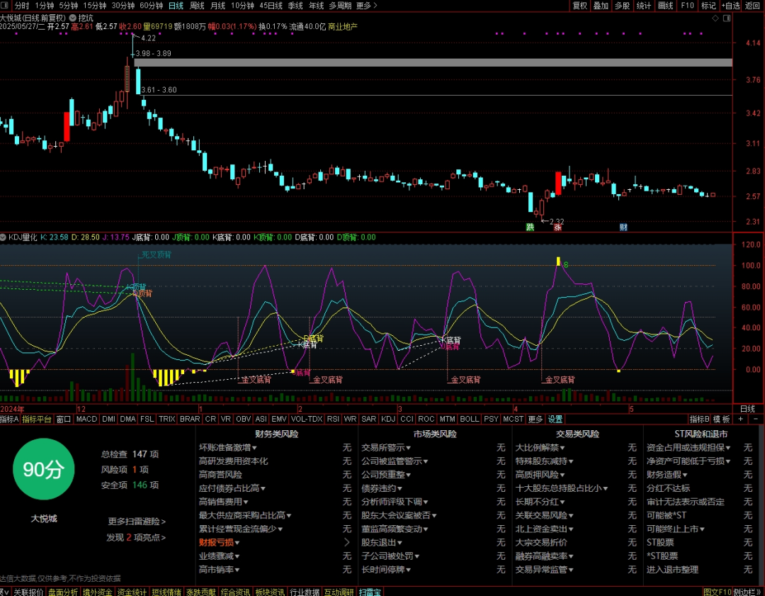Click the minus zoom button on indicator bar
Image resolution: width=765 pixels, height=596 pixels.
tap(756, 419)
